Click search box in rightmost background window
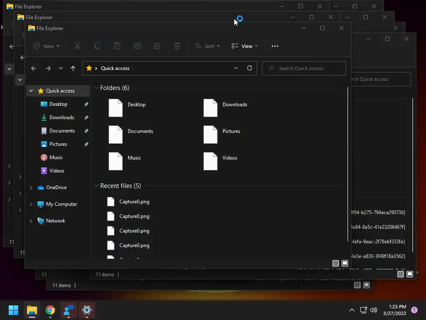The image size is (426, 320). point(381,79)
